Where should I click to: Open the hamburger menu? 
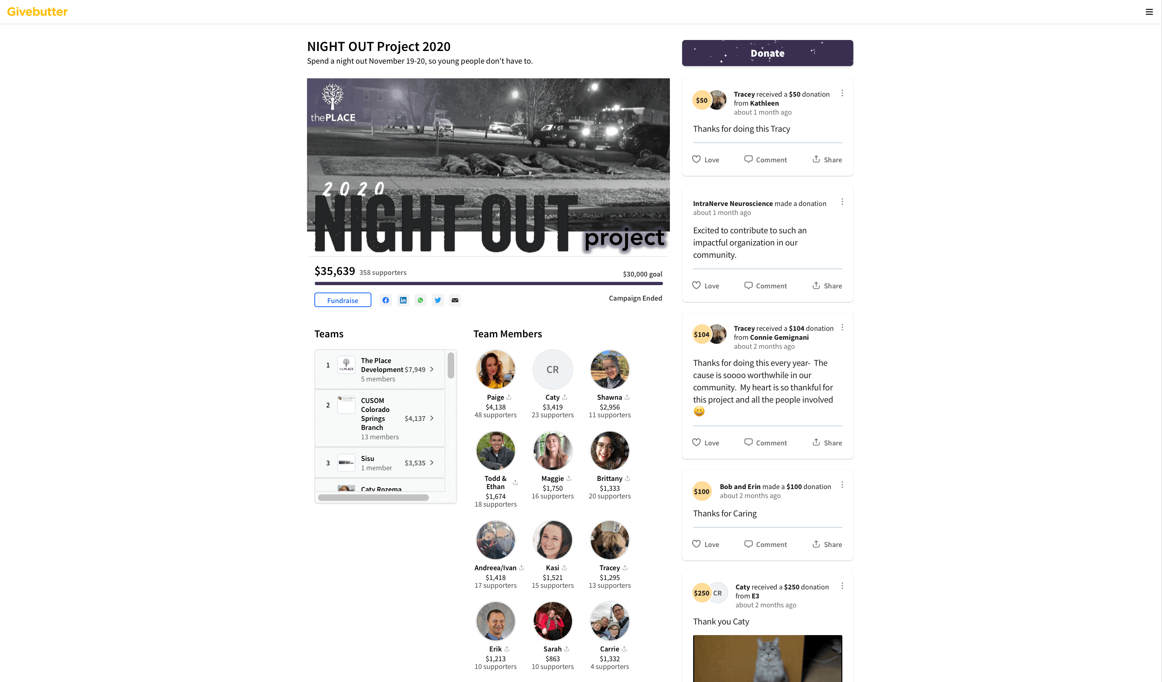pos(1149,12)
